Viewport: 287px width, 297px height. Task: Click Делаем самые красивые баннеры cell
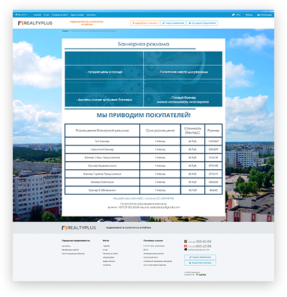(104, 100)
